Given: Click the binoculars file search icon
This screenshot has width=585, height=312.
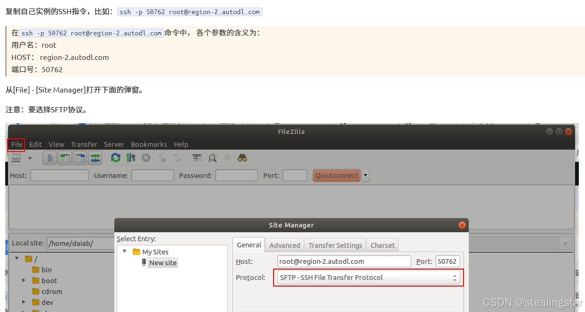Looking at the screenshot, I should (x=242, y=158).
